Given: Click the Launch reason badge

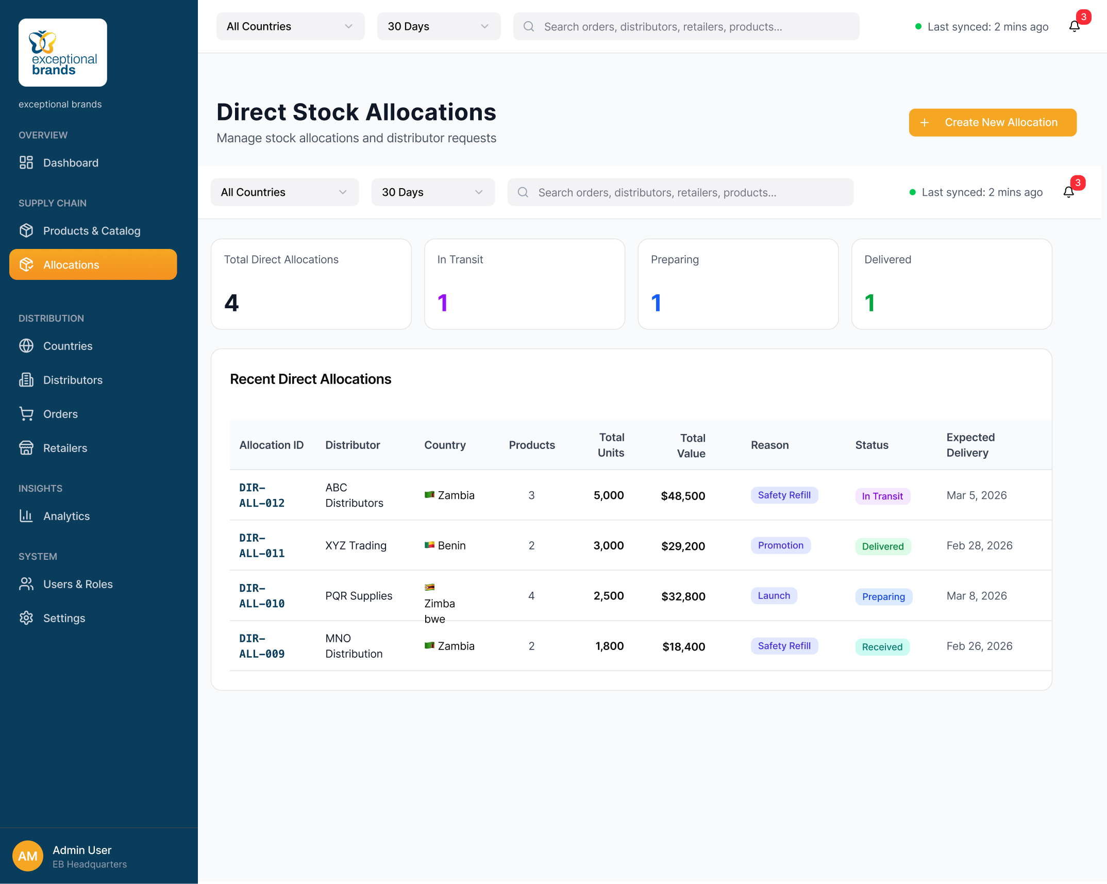Looking at the screenshot, I should coord(774,595).
